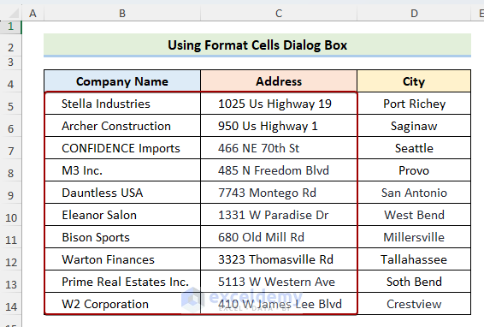Image resolution: width=484 pixels, height=327 pixels.
Task: Select column C header
Action: 279,14
